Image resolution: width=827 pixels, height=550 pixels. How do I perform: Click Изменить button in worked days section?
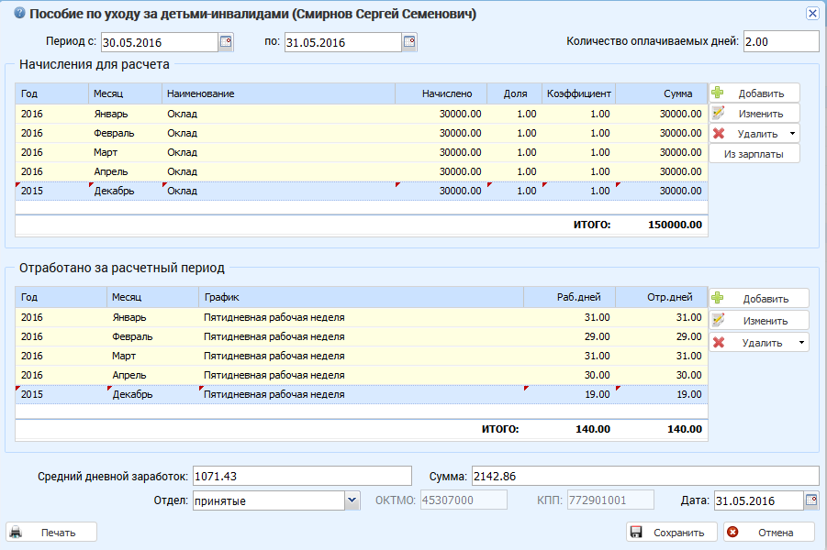point(758,320)
